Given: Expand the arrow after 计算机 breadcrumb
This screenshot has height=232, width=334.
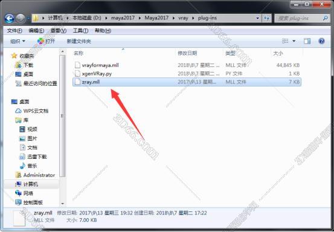Looking at the screenshot, I should [68, 18].
